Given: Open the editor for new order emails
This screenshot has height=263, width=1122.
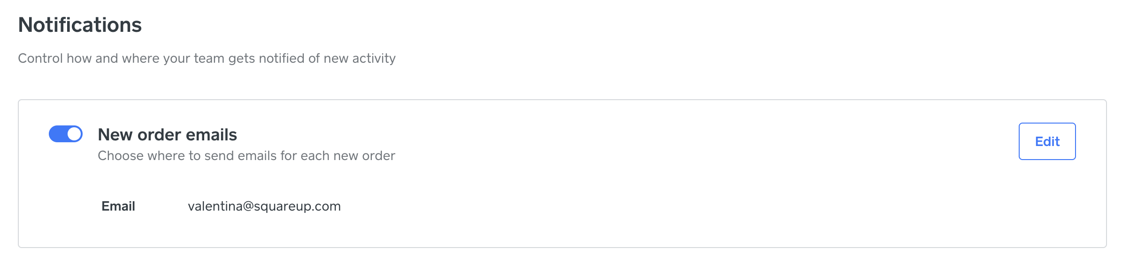Looking at the screenshot, I should click(1046, 141).
